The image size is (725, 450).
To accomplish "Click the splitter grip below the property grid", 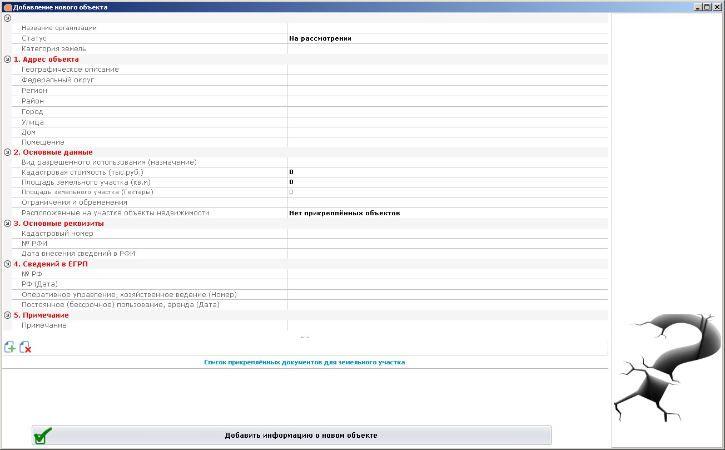I will [x=305, y=337].
